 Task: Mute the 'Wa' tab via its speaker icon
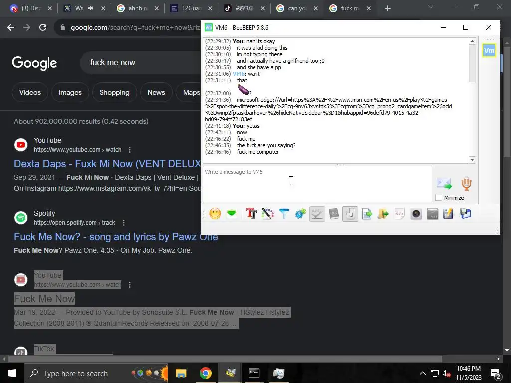[x=91, y=8]
